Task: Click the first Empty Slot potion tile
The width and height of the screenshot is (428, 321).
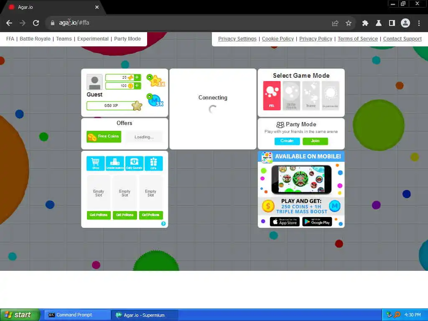Action: [99, 193]
